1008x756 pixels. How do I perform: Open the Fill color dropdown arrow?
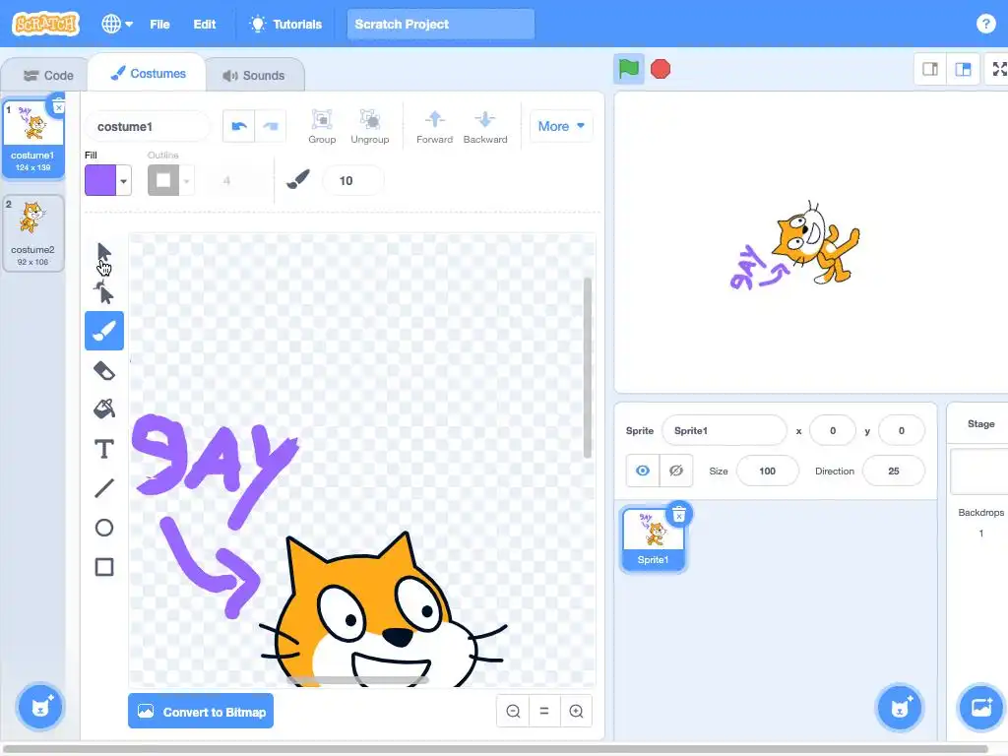click(x=123, y=181)
